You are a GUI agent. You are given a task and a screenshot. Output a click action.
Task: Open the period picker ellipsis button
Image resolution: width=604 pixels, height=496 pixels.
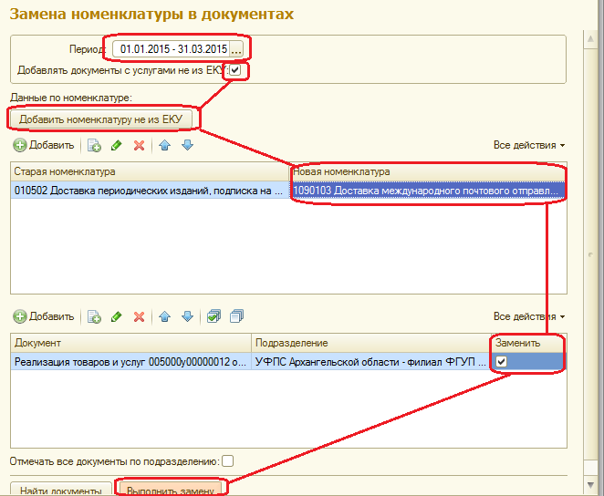[x=236, y=49]
